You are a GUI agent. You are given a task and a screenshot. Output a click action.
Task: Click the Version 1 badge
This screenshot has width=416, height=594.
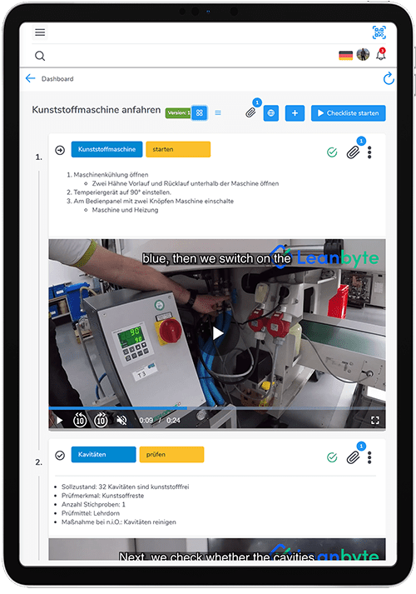point(178,113)
